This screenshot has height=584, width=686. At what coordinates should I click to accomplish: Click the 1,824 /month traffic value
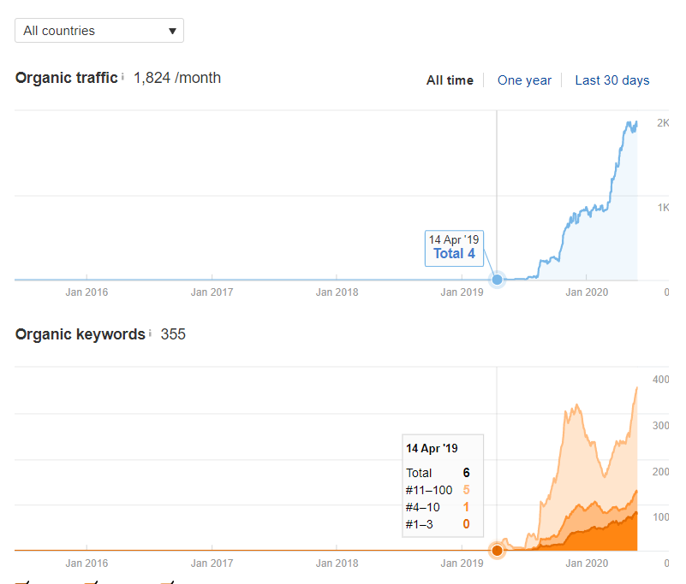tap(177, 78)
